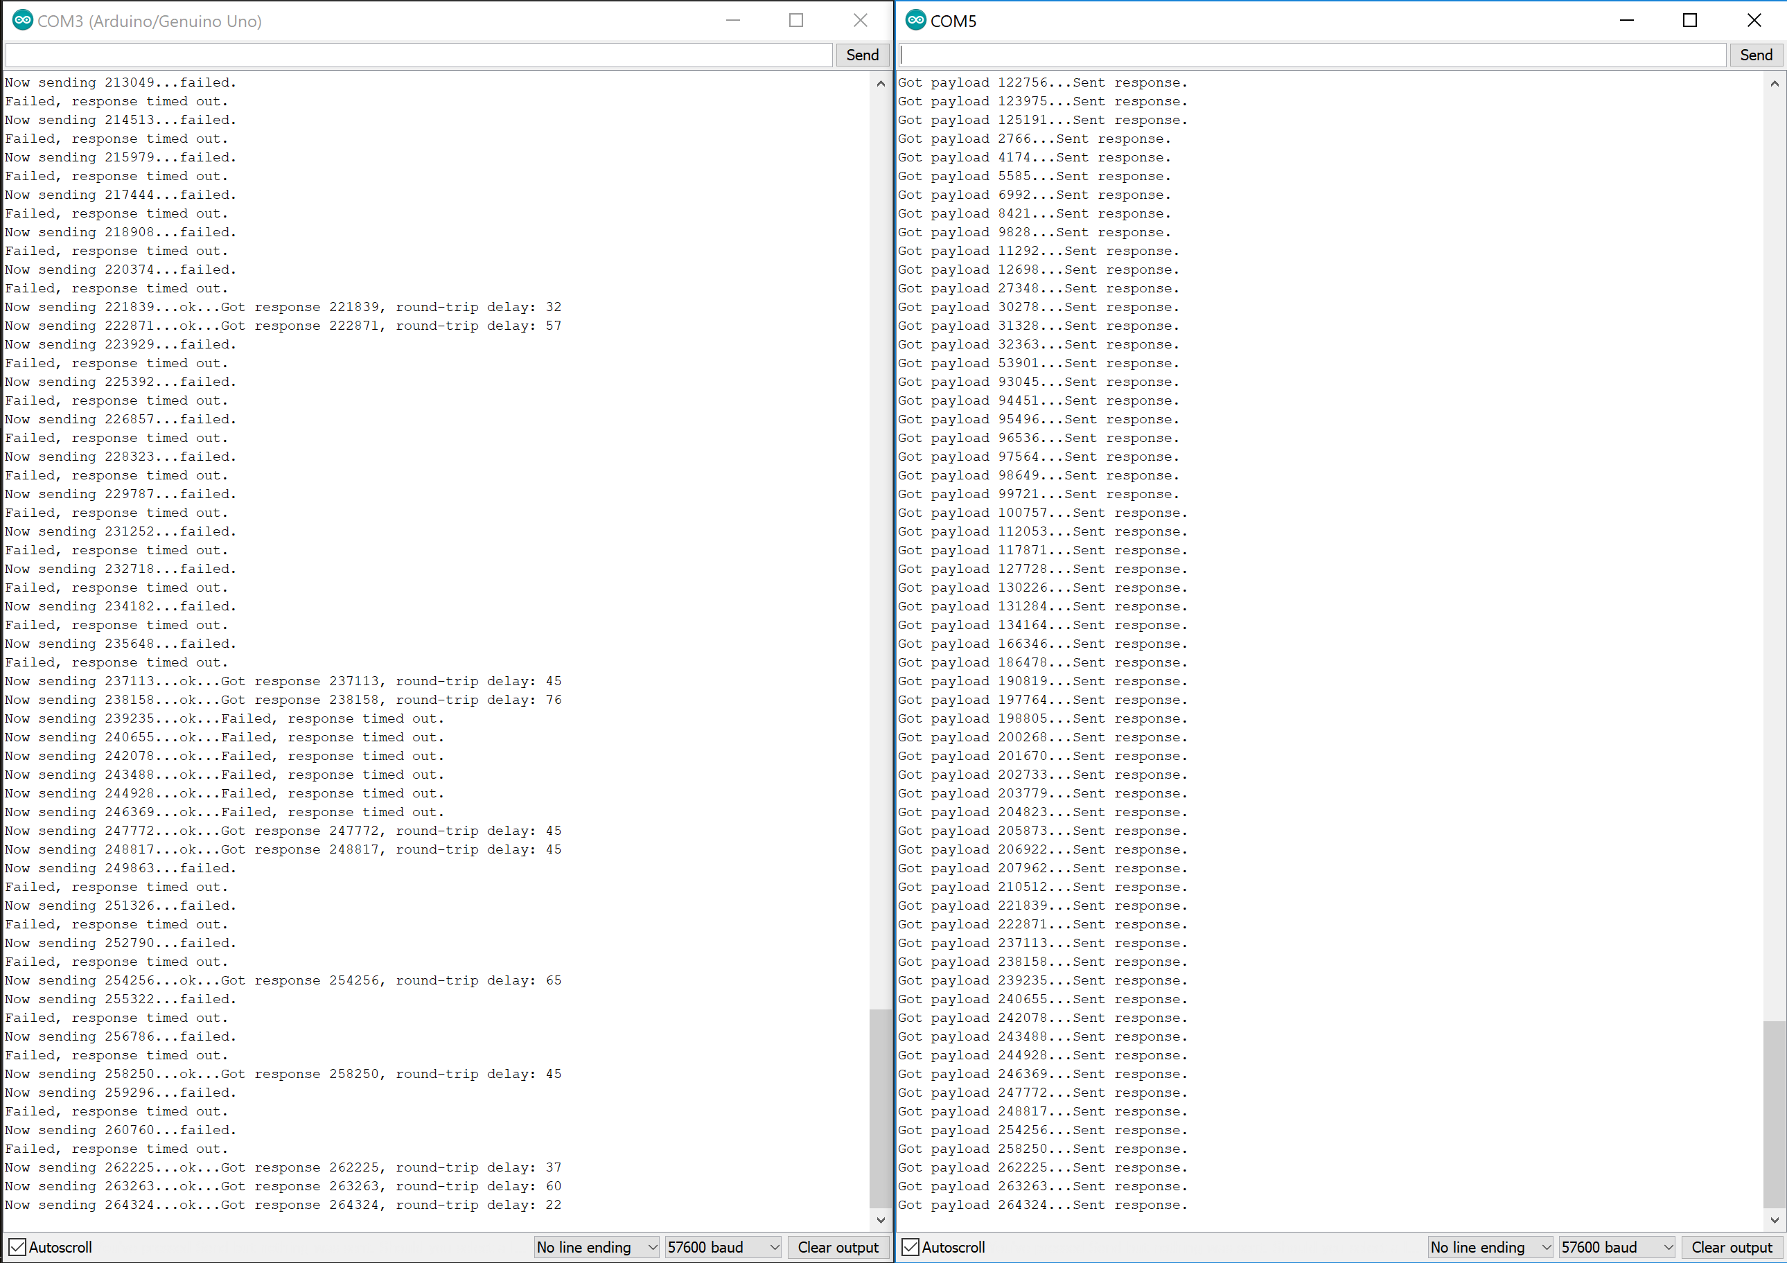This screenshot has width=1787, height=1263.
Task: Maximize the COM3 serial monitor window
Action: (x=795, y=20)
